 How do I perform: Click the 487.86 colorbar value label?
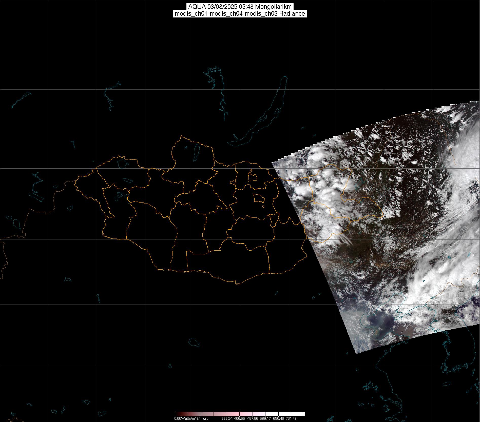point(253,418)
